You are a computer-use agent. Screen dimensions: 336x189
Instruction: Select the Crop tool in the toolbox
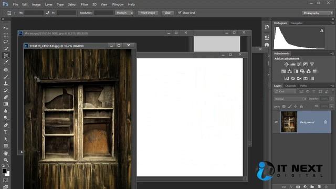point(6,56)
